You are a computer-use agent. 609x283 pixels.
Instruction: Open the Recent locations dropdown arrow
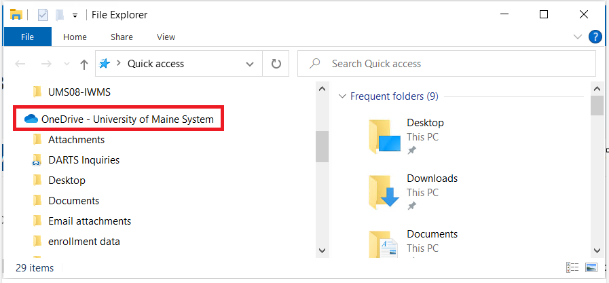pyautogui.click(x=67, y=64)
